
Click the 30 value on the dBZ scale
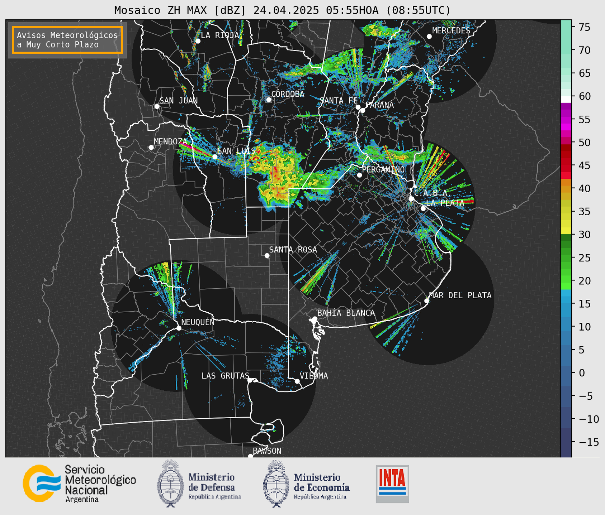pos(585,235)
